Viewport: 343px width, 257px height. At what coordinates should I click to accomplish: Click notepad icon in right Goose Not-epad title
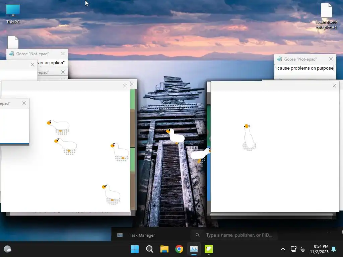[x=280, y=59]
